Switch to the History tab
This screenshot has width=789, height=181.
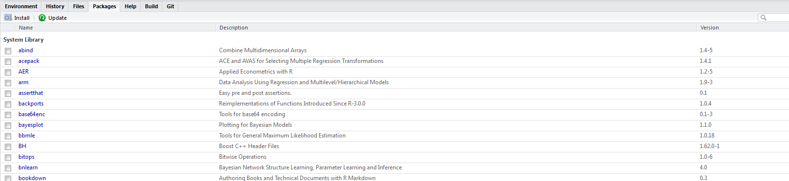55,6
